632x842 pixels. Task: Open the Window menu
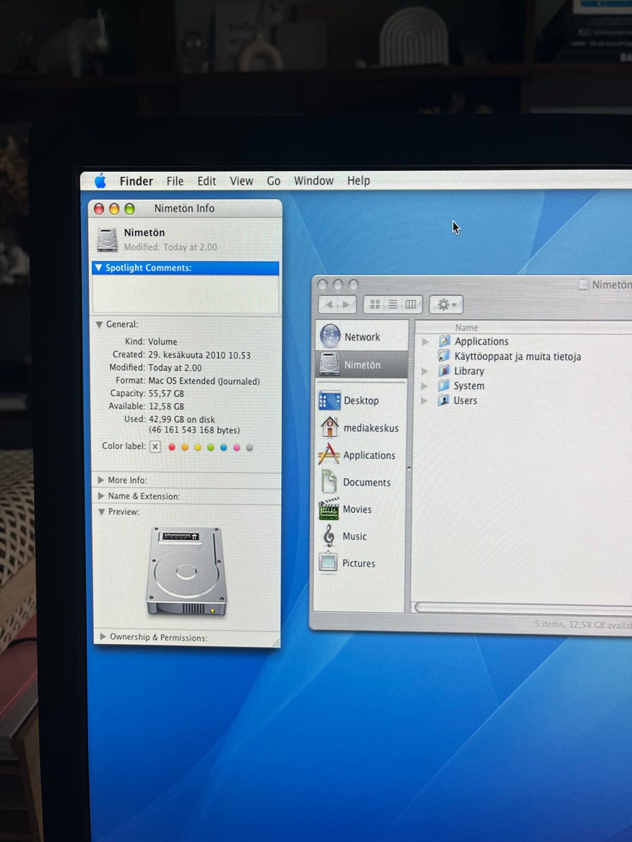314,180
